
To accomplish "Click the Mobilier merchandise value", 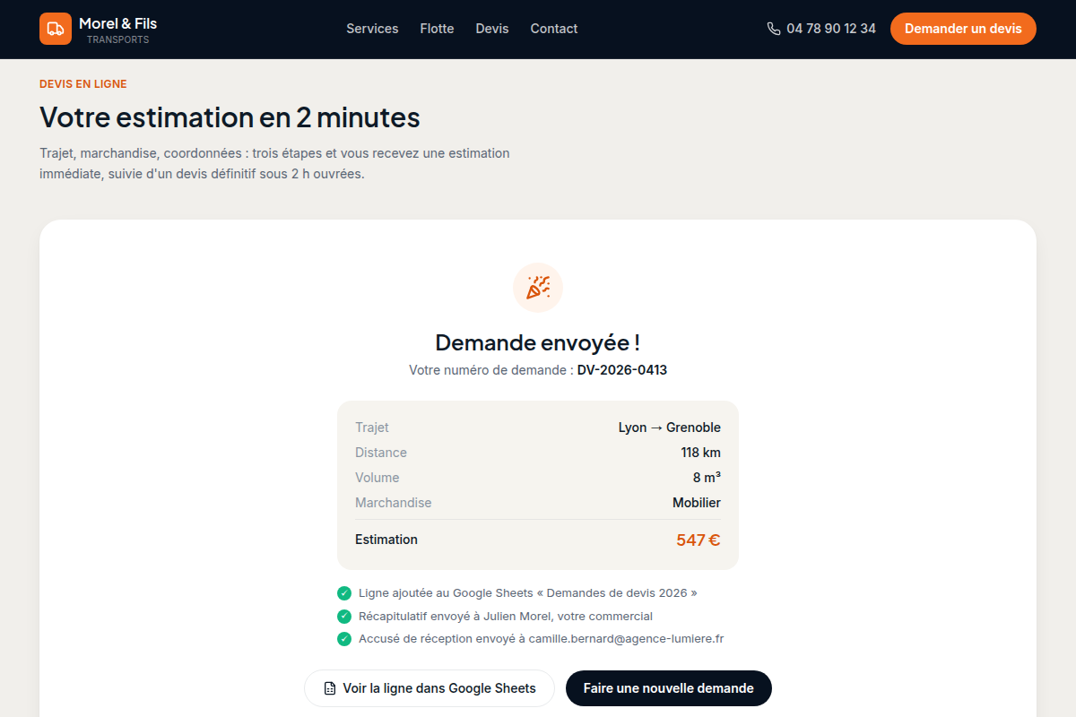I will point(697,503).
